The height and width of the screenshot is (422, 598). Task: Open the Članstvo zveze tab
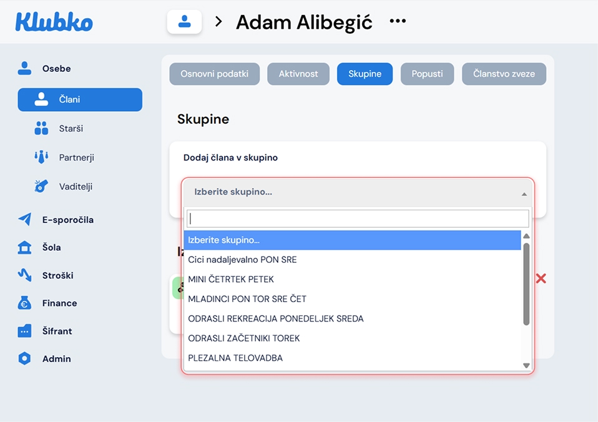click(504, 74)
